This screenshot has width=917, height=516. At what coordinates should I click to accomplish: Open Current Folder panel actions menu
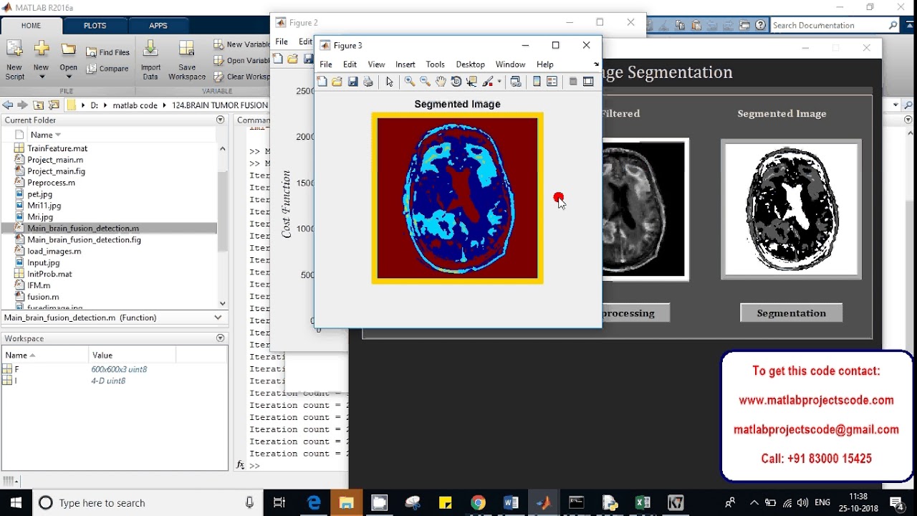(x=220, y=120)
